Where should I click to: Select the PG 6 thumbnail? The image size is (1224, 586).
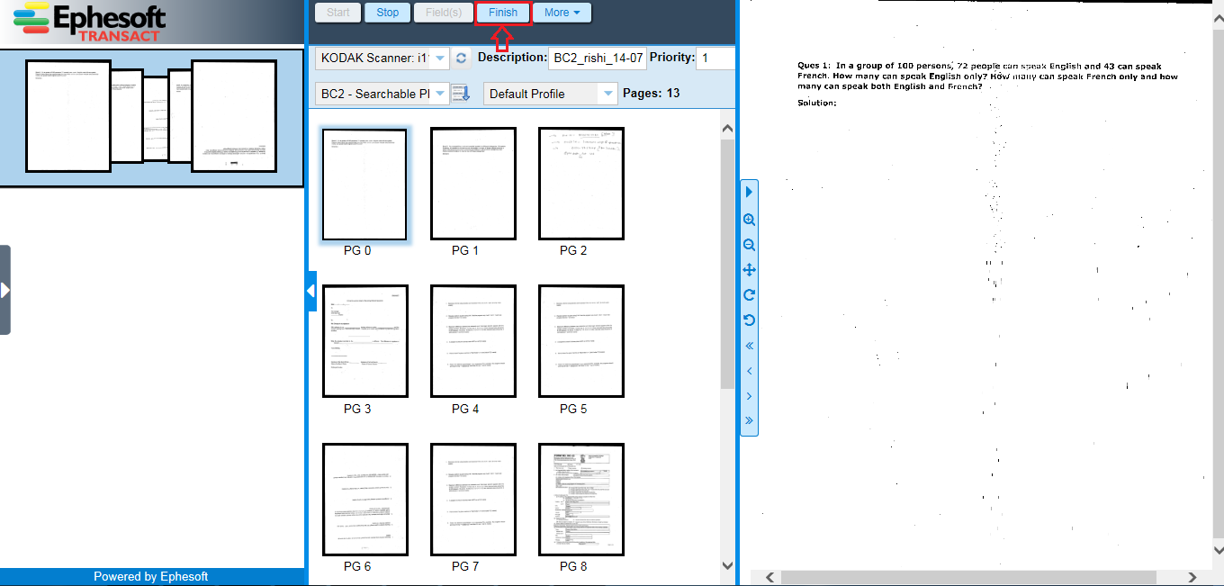(x=365, y=500)
